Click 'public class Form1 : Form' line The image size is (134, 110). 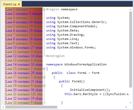click(x=75, y=73)
